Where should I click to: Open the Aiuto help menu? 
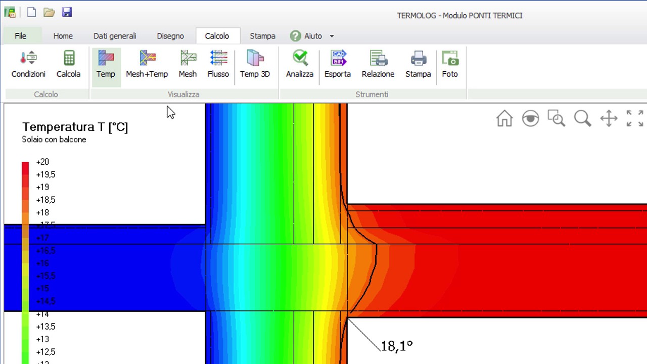(306, 36)
